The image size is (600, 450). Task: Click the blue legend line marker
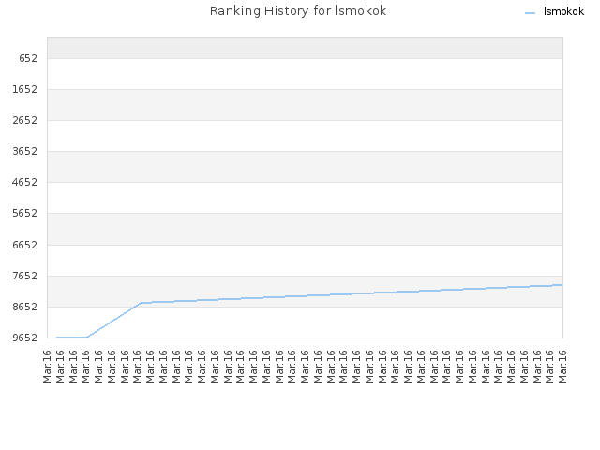[x=530, y=13]
